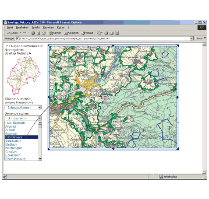
Task: Pan map southeast with bottom-right corner arrow
Action: point(177,149)
